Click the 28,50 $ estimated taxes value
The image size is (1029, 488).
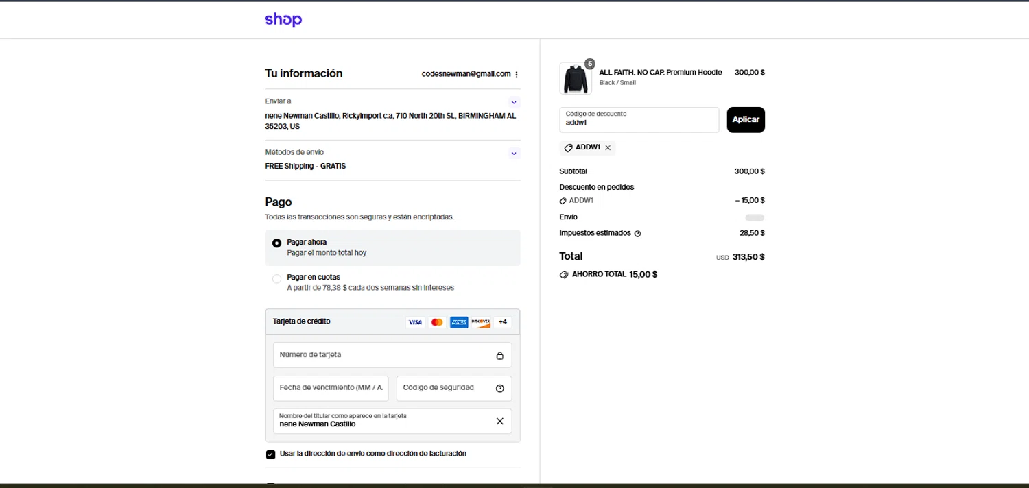pyautogui.click(x=752, y=233)
